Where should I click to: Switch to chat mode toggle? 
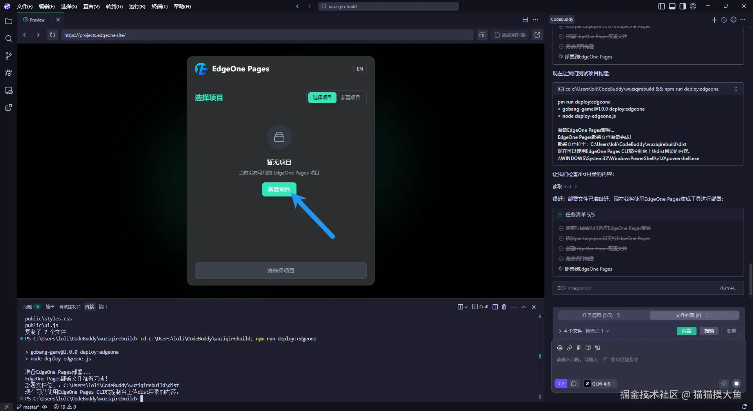coord(574,384)
